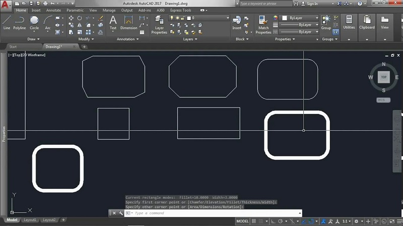The image size is (403, 226).
Task: Insert a Table from Annotation panel
Action: pos(142,32)
